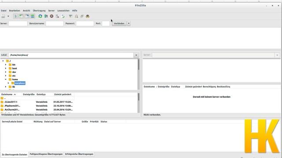
Task: Select the home folder icon in tree
Action: pyautogui.click(x=10, y=79)
